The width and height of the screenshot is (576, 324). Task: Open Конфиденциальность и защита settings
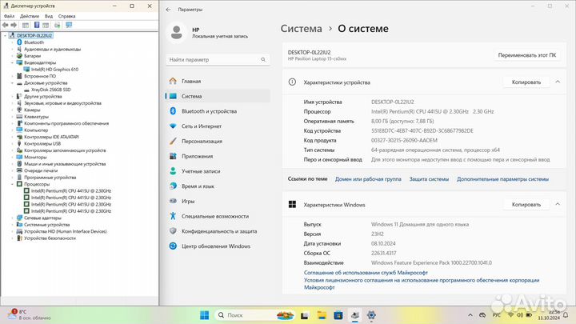point(218,231)
